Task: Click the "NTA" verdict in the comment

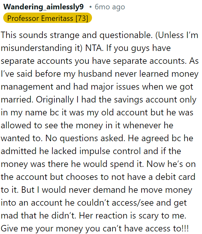Action: [94, 48]
